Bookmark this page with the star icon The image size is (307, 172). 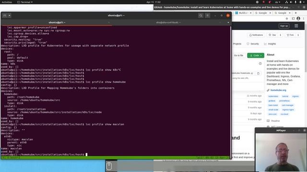[x=287, y=19]
